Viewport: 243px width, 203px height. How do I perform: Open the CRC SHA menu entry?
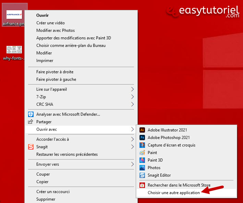pyautogui.click(x=81, y=104)
